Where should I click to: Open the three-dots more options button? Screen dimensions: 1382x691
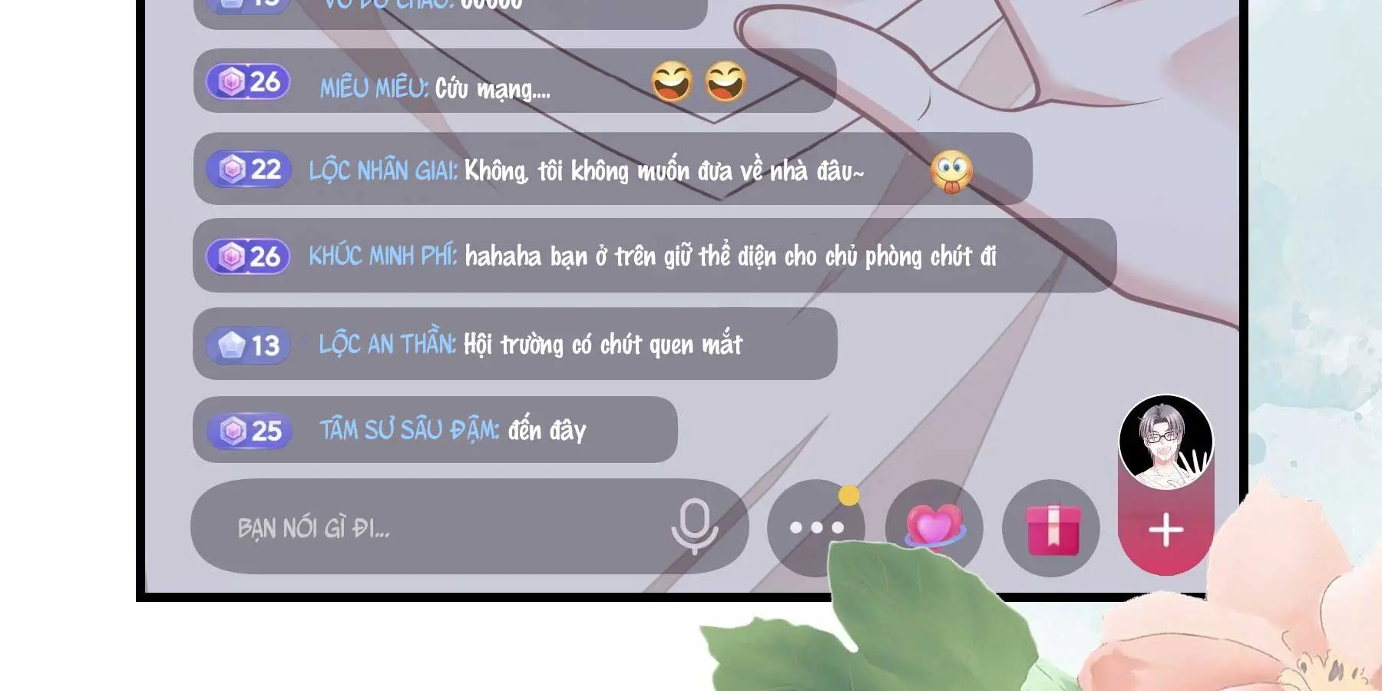click(x=816, y=527)
